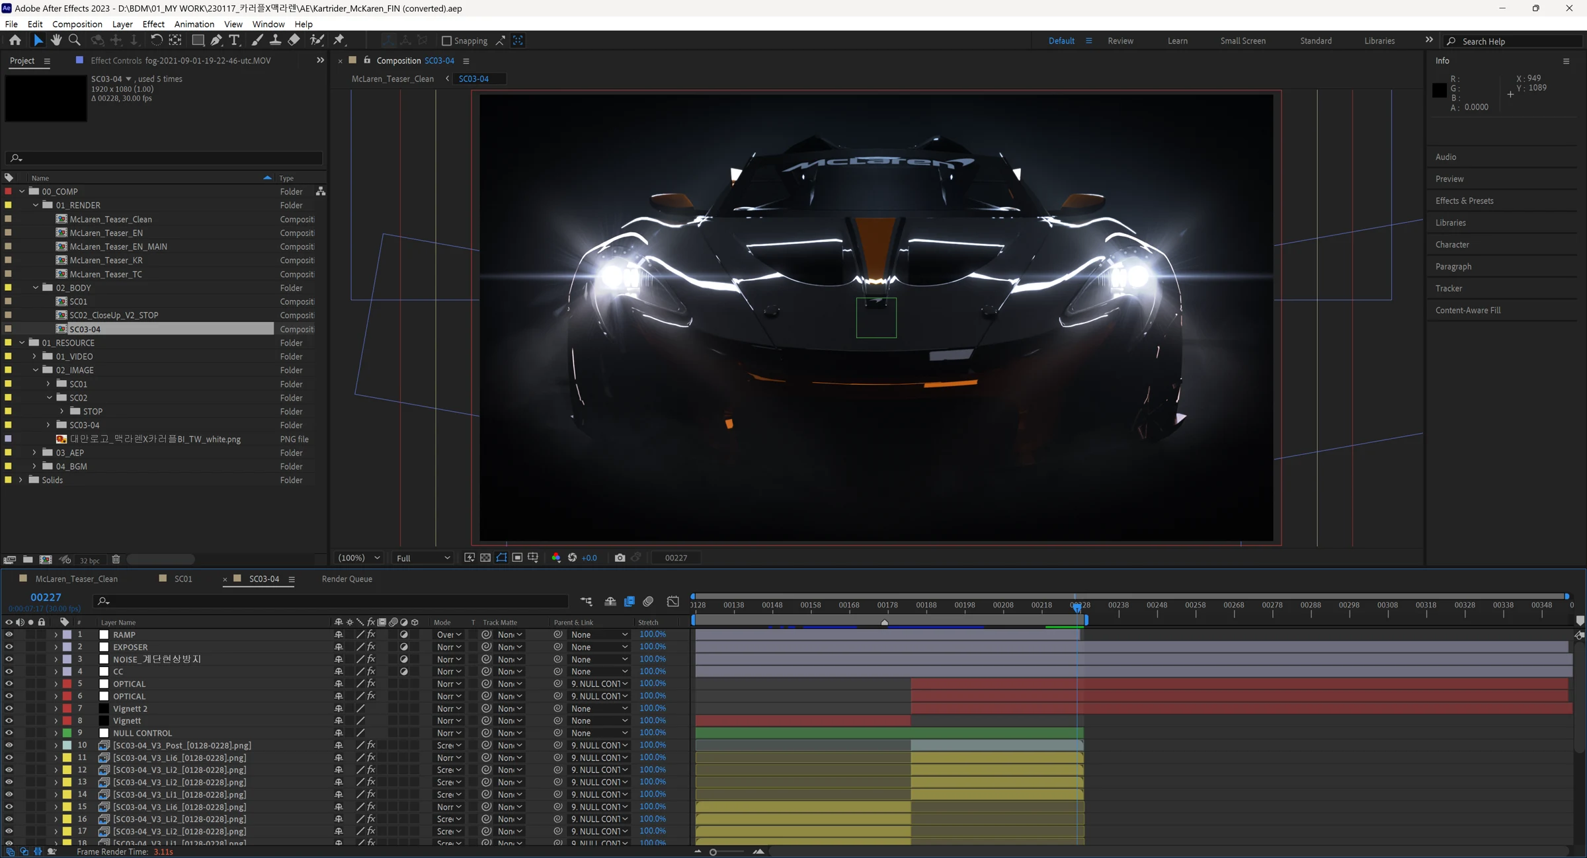Screen dimensions: 1587x858
Task: Click the yellow label swatch of layer 11
Action: click(x=67, y=758)
